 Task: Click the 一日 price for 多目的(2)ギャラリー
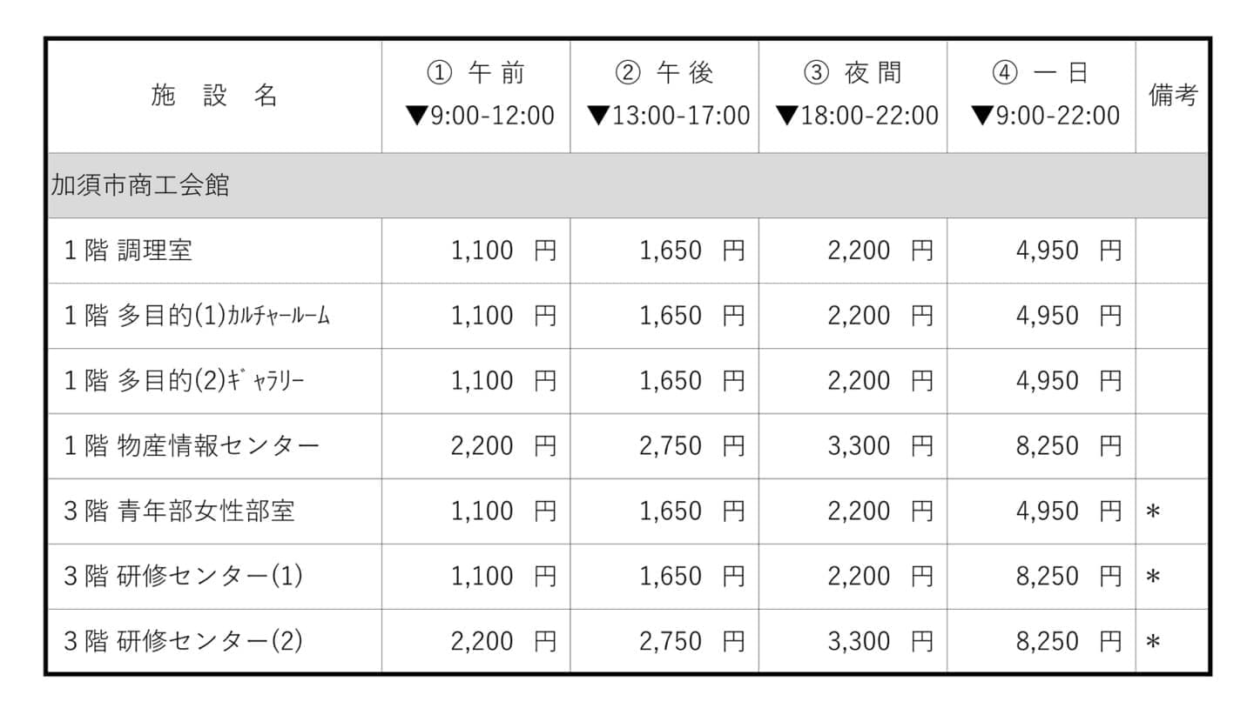1068,381
